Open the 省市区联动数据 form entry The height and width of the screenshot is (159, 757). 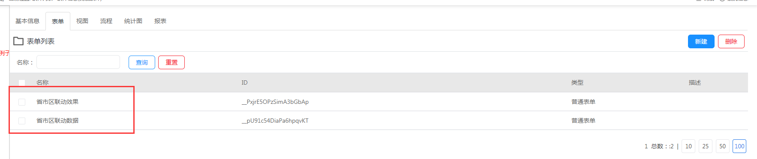57,121
